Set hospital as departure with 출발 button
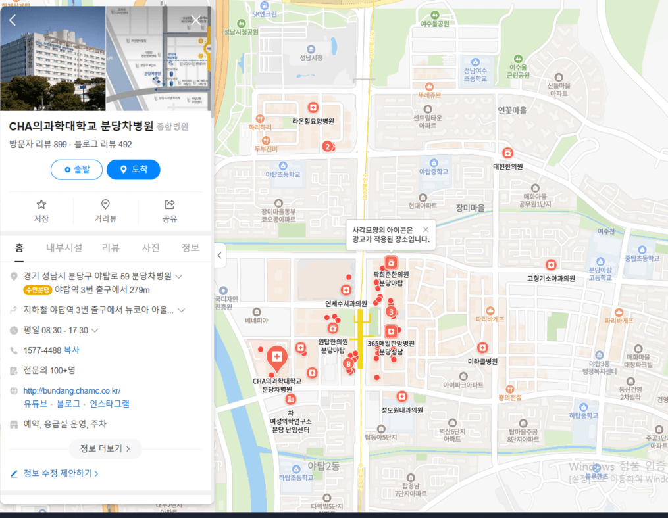The width and height of the screenshot is (668, 518). point(77,170)
